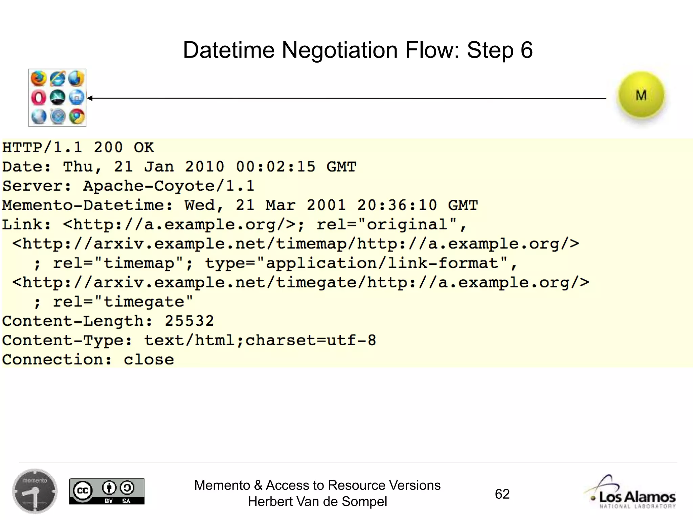Click the 'Server: Apache-Coyote/1.1' header line
The height and width of the screenshot is (520, 693).
pos(128,186)
